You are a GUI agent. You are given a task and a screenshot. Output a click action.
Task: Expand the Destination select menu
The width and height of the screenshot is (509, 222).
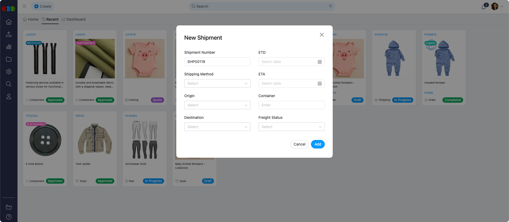217,127
